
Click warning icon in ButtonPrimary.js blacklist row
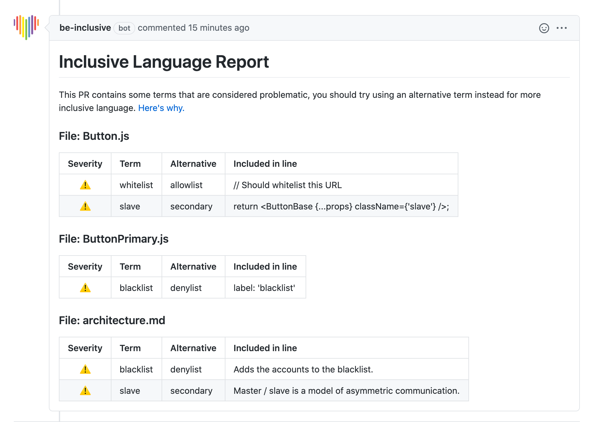coord(85,288)
